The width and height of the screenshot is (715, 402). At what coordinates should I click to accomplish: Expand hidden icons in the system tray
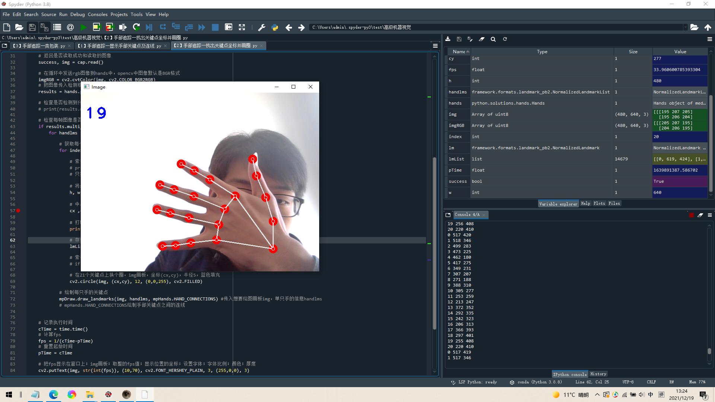tap(597, 395)
